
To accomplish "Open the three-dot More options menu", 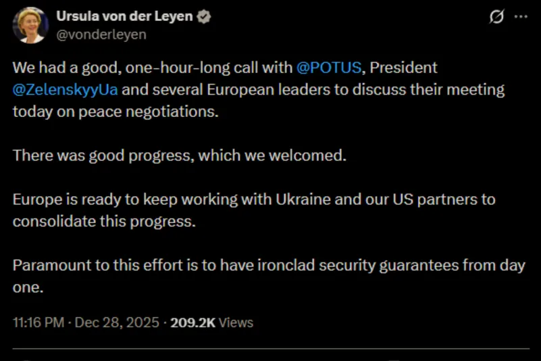I will coord(521,17).
